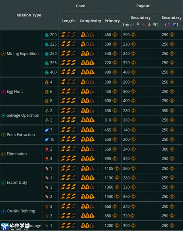Click the credit icon next to 935
The height and width of the screenshot is (231, 183).
coord(116,159)
